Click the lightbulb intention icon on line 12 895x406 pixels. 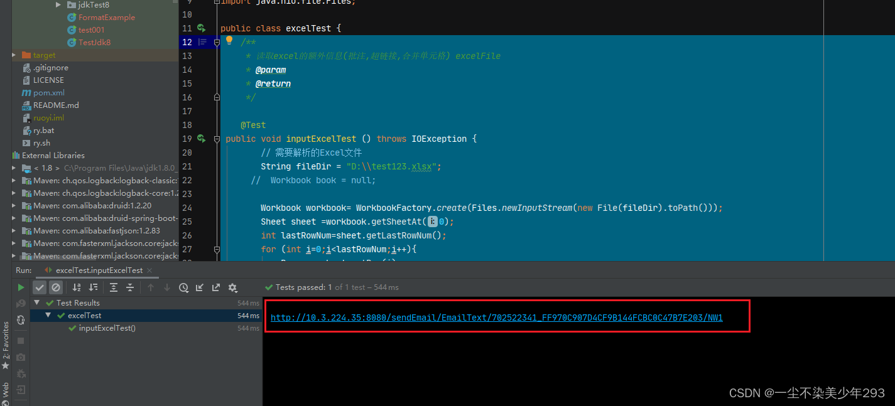click(229, 40)
